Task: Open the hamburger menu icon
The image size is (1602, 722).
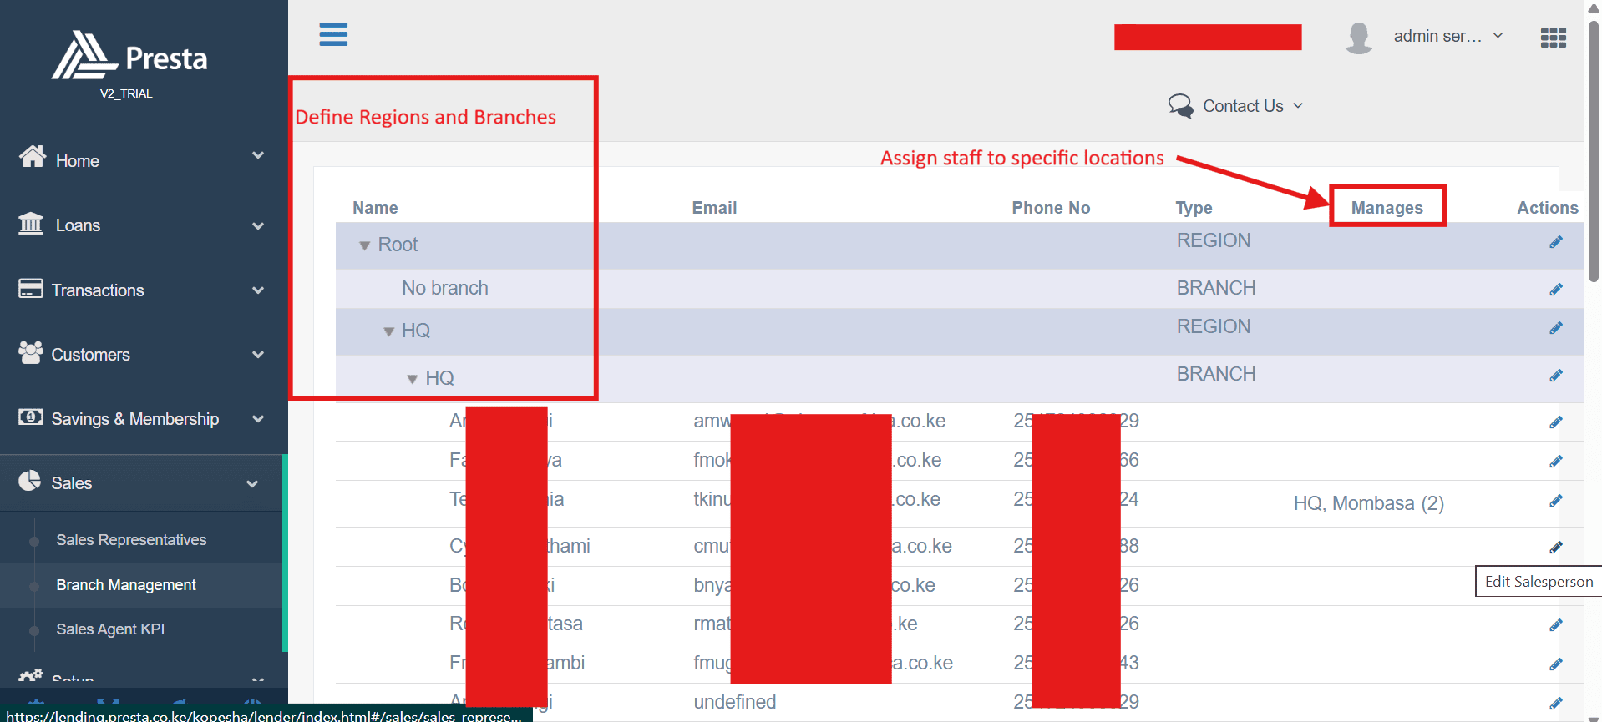Action: coord(333,34)
